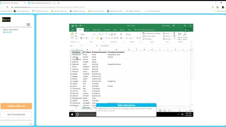The image size is (226, 127).
Task: Open Sort & Filter
Action: coord(180,36)
